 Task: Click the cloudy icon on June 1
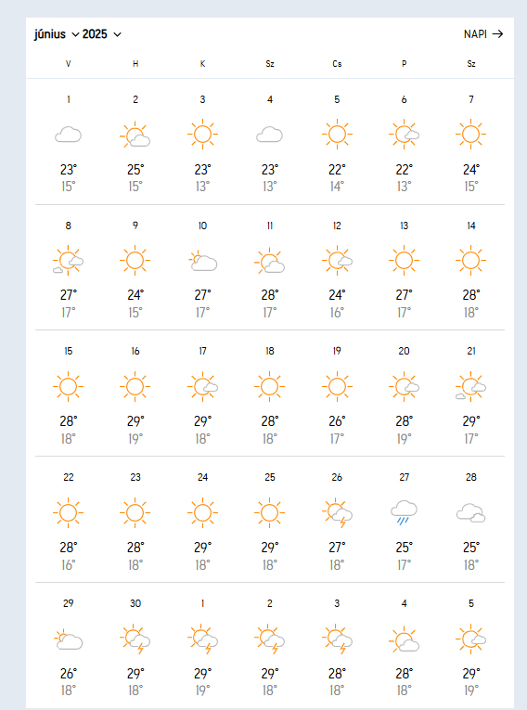[x=68, y=135]
